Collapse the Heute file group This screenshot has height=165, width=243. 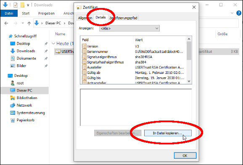click(x=53, y=44)
